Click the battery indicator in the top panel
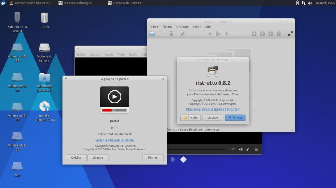This screenshot has width=336, height=188. point(297,3)
